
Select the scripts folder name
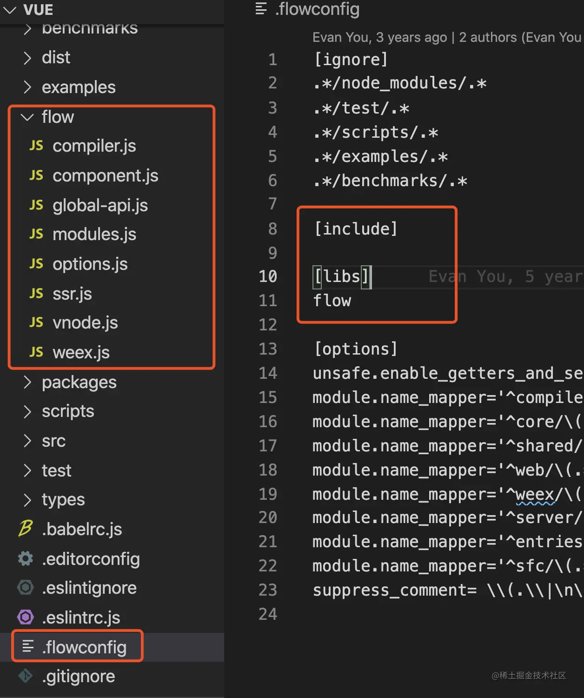point(68,412)
